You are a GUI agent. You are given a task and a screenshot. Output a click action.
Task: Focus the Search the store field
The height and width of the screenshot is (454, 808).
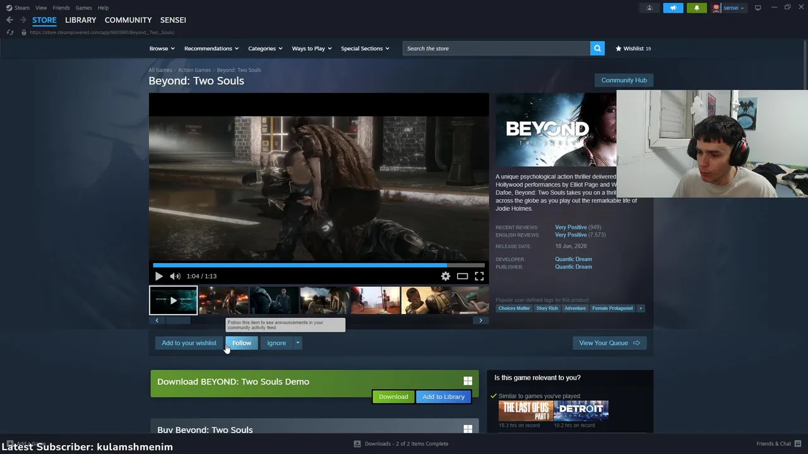497,49
